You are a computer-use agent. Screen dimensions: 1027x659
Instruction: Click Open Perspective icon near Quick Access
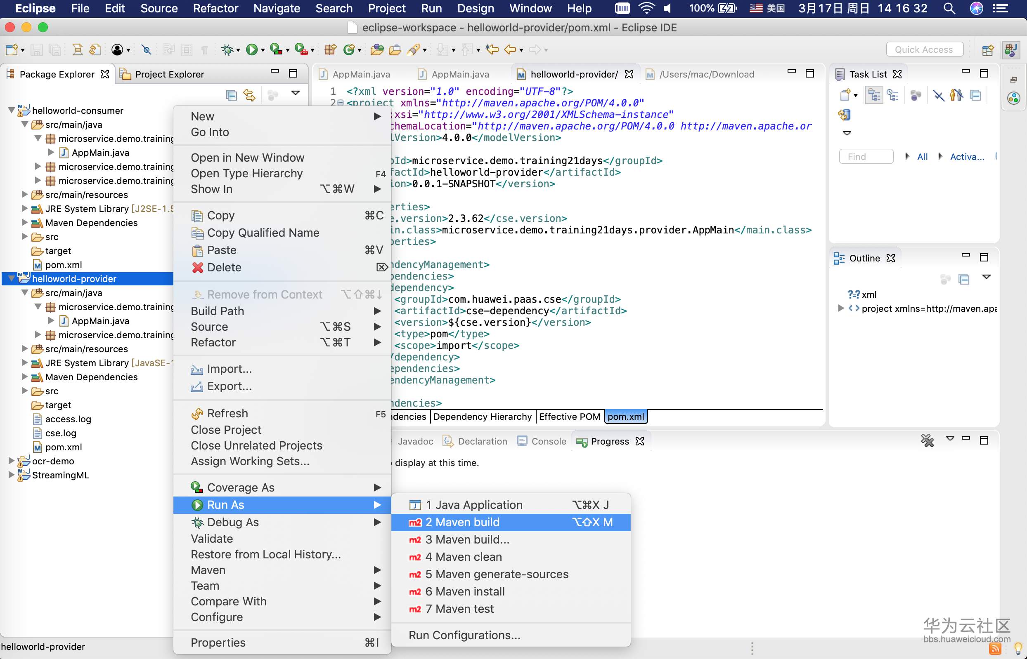988,50
